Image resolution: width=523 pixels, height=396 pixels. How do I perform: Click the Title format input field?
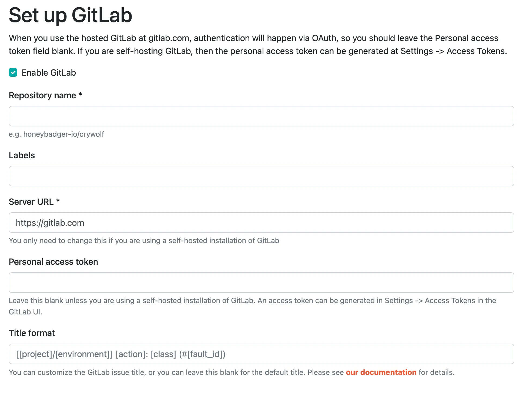coord(261,354)
